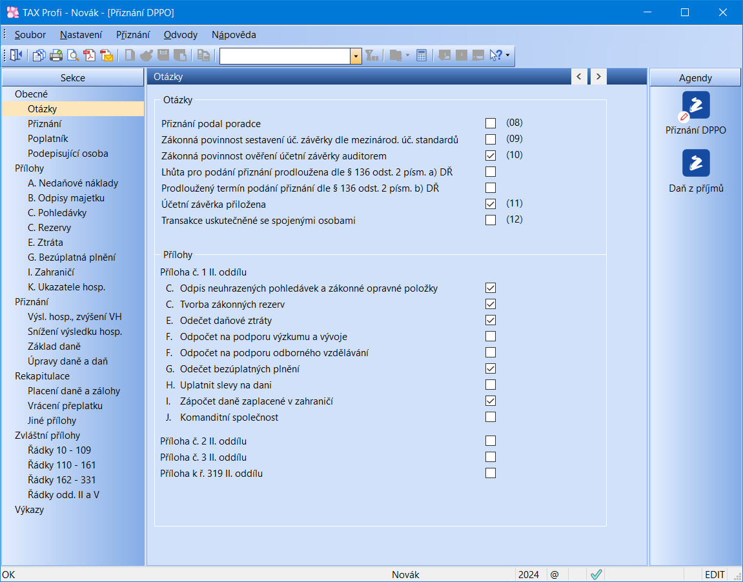Screen dimensions: 743x582
Task: Click the year 2024 in status bar
Action: (529, 574)
